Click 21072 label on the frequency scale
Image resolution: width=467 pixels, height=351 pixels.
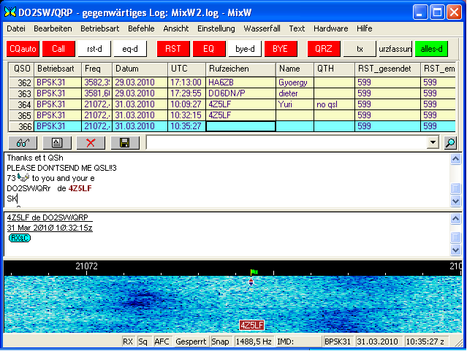(86, 266)
